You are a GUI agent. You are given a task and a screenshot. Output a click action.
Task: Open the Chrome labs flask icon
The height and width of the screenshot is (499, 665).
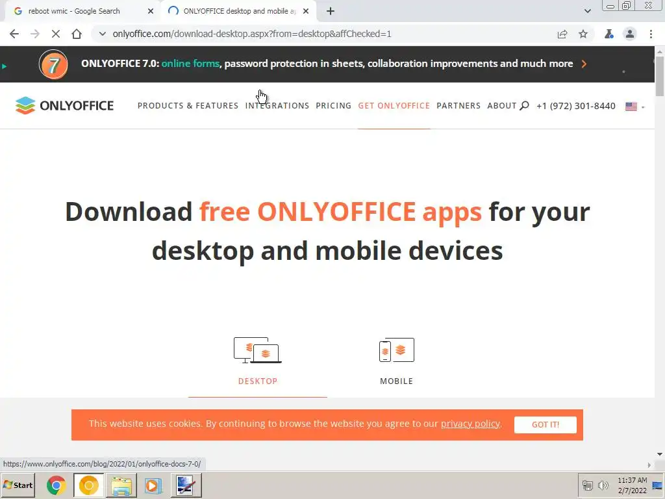click(x=609, y=34)
